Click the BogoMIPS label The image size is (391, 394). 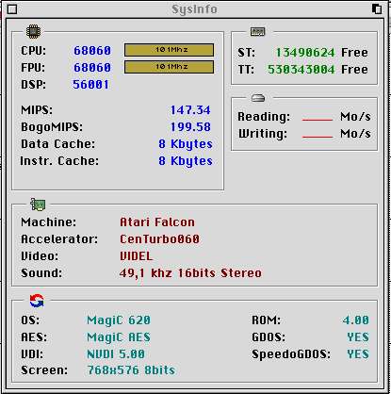coord(52,127)
